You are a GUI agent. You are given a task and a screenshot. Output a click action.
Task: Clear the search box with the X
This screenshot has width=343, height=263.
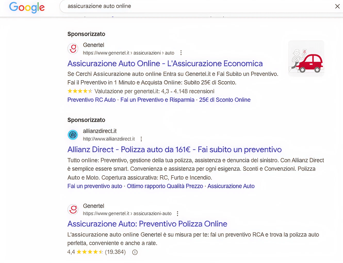click(x=337, y=6)
